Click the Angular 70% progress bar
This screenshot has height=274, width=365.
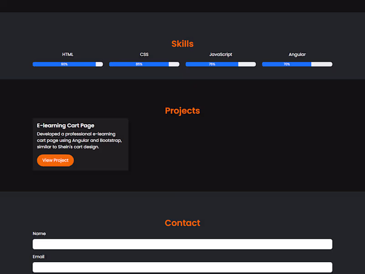point(297,64)
